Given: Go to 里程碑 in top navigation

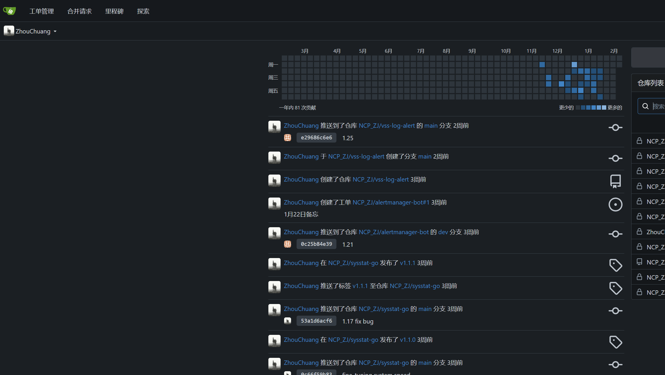Looking at the screenshot, I should [x=114, y=11].
